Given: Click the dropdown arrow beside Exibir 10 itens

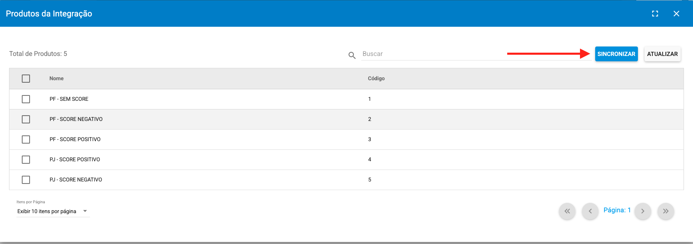Looking at the screenshot, I should [85, 211].
